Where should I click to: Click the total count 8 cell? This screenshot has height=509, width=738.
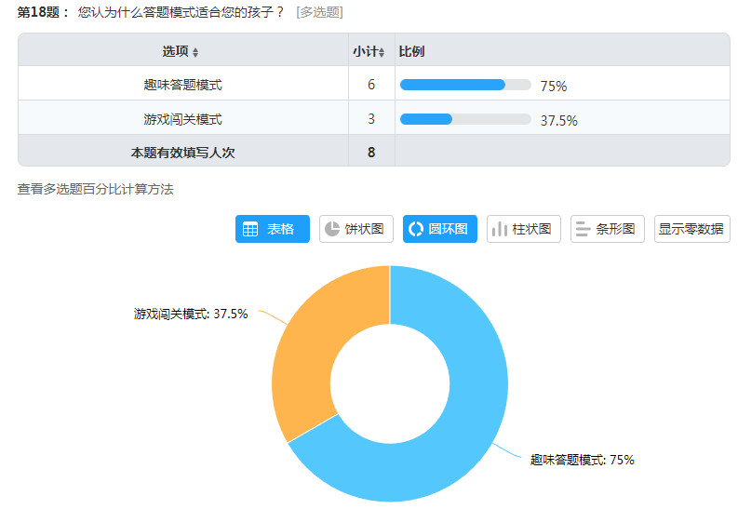pyautogui.click(x=371, y=153)
